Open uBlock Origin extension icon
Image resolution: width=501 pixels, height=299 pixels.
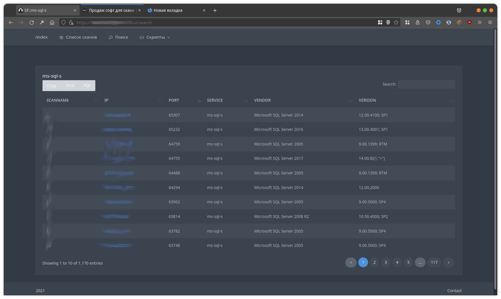[469, 22]
